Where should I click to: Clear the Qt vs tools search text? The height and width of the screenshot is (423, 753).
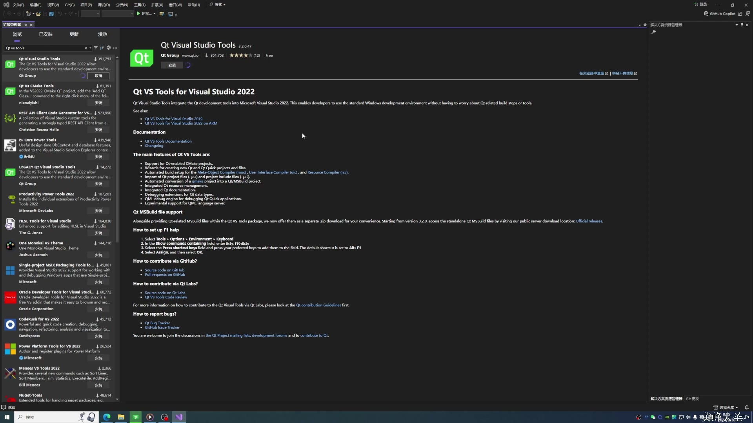[x=85, y=48]
